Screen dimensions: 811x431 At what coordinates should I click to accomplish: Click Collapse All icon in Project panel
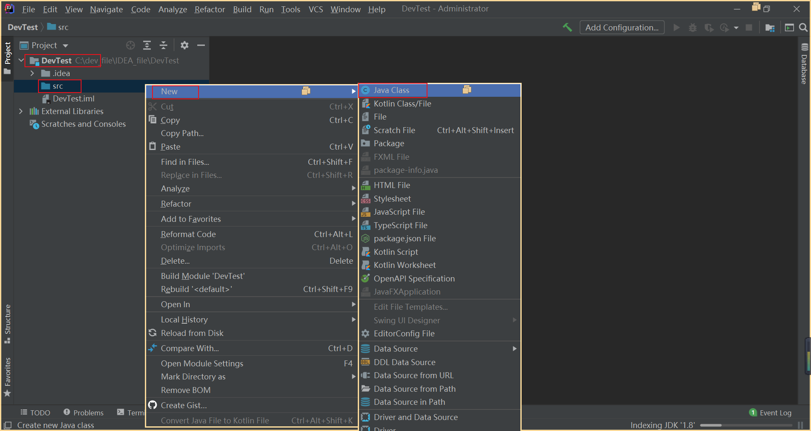pos(163,45)
